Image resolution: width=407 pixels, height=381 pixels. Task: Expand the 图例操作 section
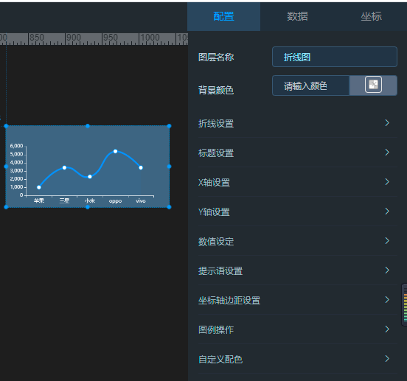coord(298,329)
